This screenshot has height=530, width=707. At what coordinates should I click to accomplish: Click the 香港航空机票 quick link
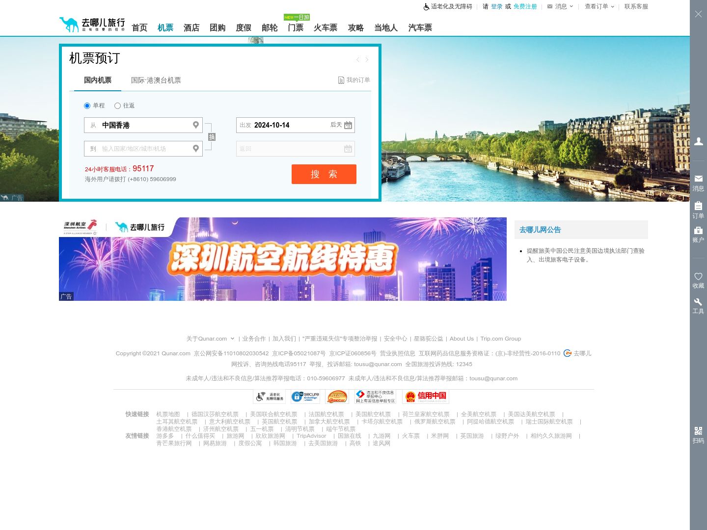(x=174, y=429)
